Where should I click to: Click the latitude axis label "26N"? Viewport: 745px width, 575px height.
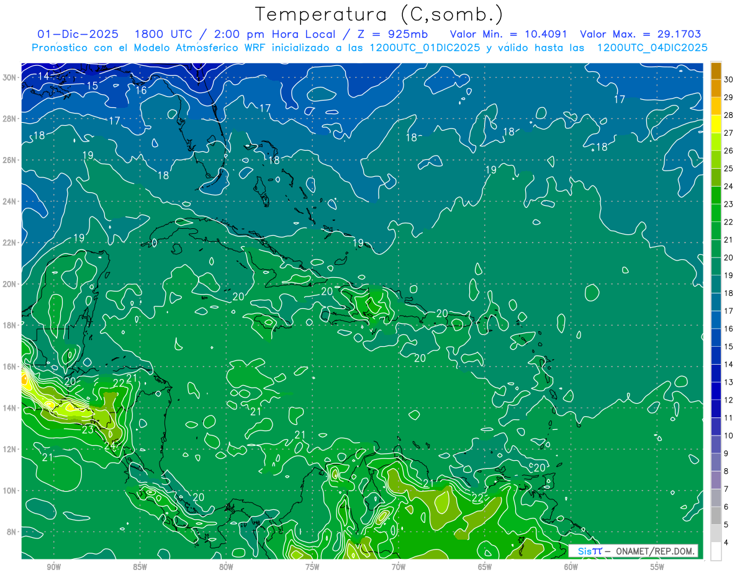coord(10,160)
